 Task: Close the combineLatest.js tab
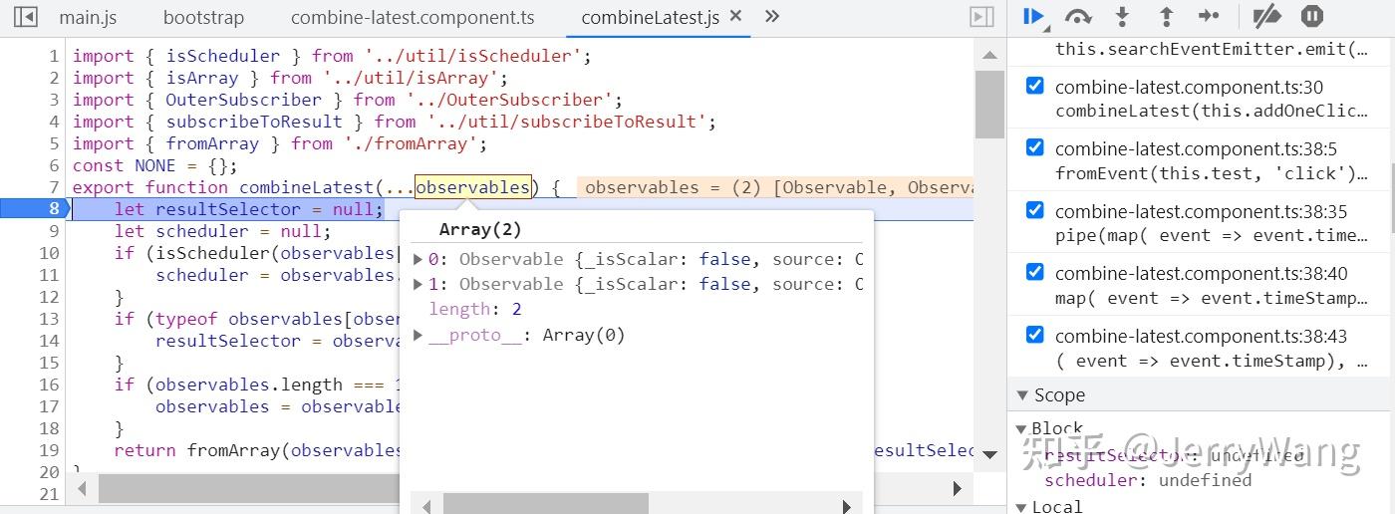coord(736,16)
